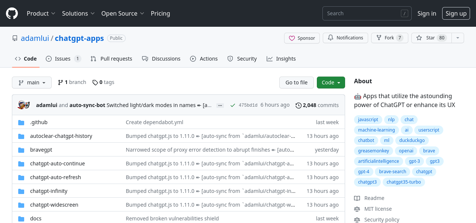476x223 pixels.
Task: Click the GitHub logo icon
Action: pos(12,13)
